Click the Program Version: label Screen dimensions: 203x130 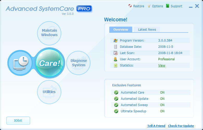point(132,41)
